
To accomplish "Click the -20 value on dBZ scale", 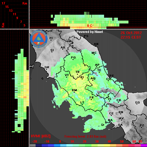I will tap(34, 141).
